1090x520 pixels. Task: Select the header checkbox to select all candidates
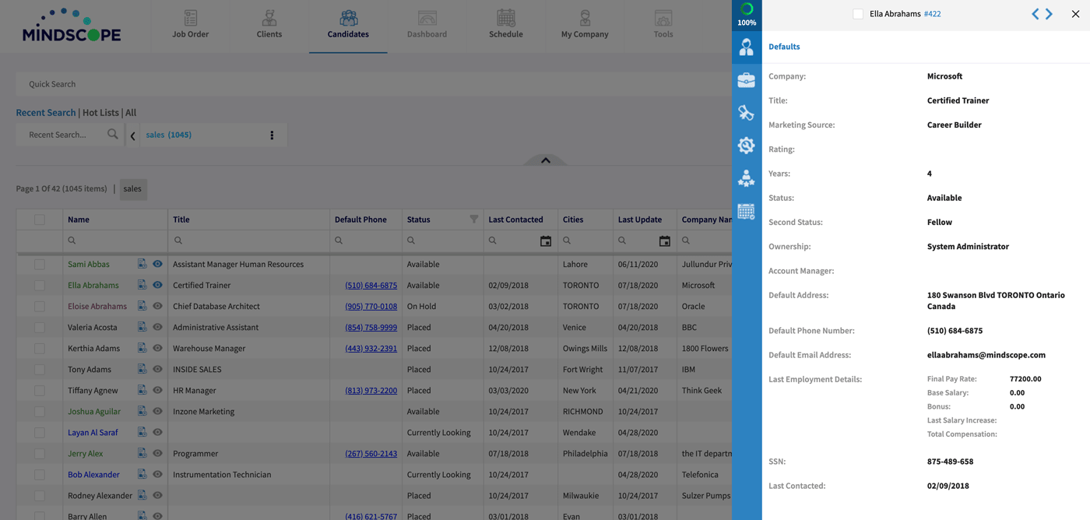[x=40, y=219]
